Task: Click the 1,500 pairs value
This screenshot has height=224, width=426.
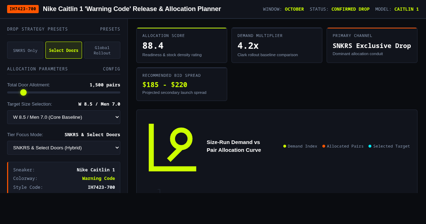Action: coord(105,85)
